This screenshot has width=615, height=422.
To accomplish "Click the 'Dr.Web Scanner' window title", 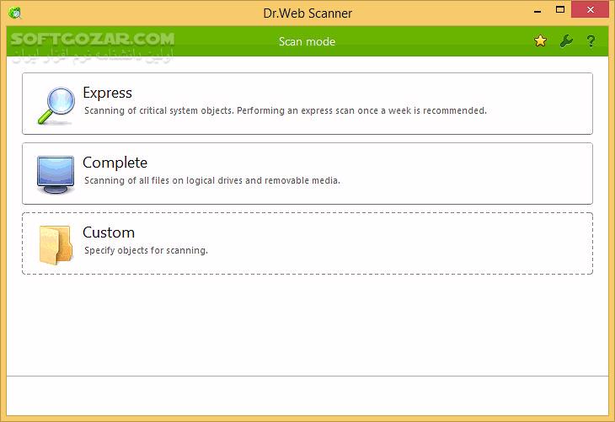I will 307,13.
